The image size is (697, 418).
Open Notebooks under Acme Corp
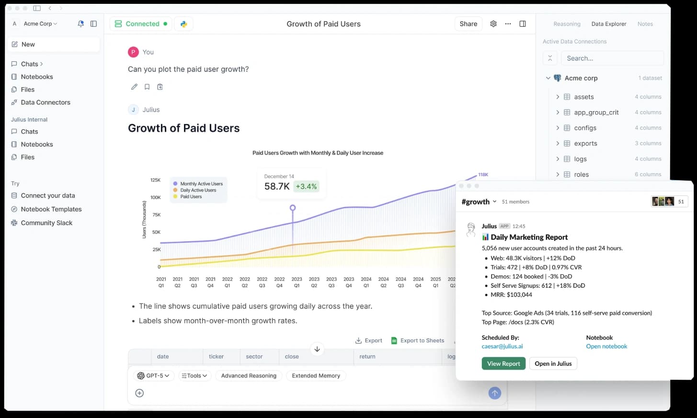point(32,77)
